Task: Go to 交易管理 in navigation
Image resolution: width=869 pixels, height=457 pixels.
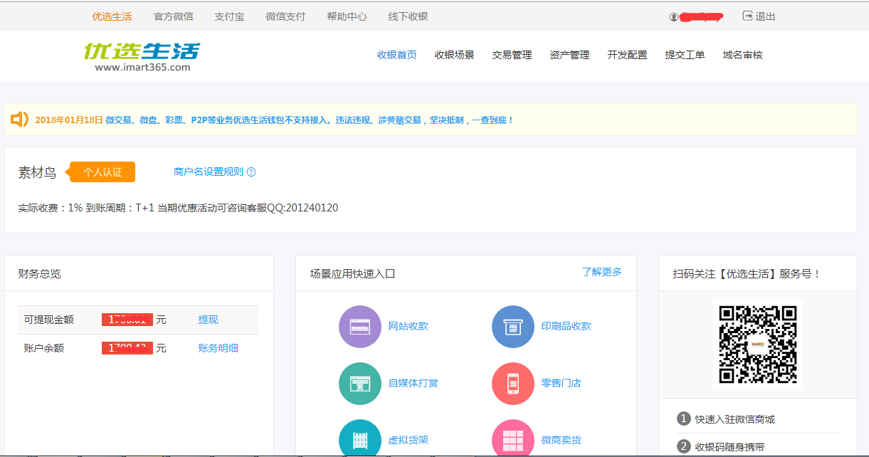Action: 512,55
